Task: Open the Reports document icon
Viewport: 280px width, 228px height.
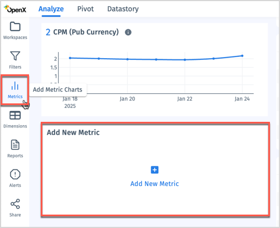Action: (x=15, y=145)
